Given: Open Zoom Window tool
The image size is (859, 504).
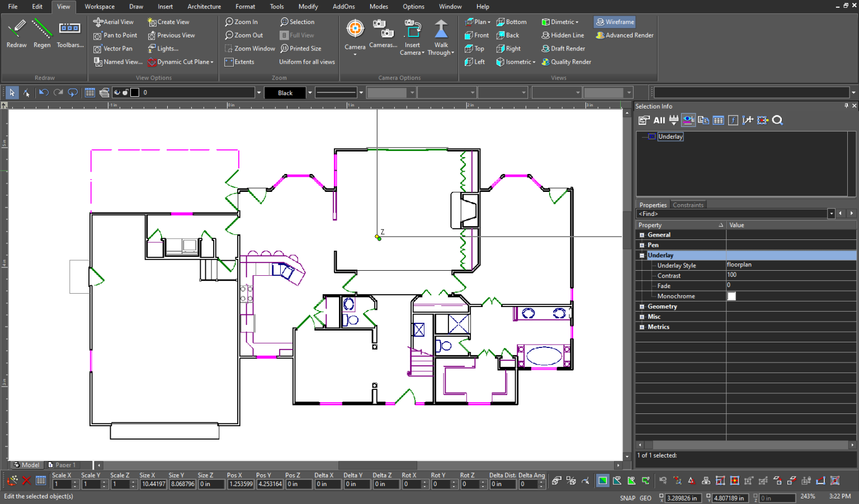Looking at the screenshot, I should click(x=249, y=48).
